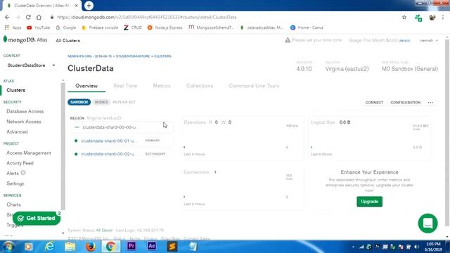This screenshot has width=450, height=253.
Task: Click the CONFIGURATION button
Action: coord(405,103)
